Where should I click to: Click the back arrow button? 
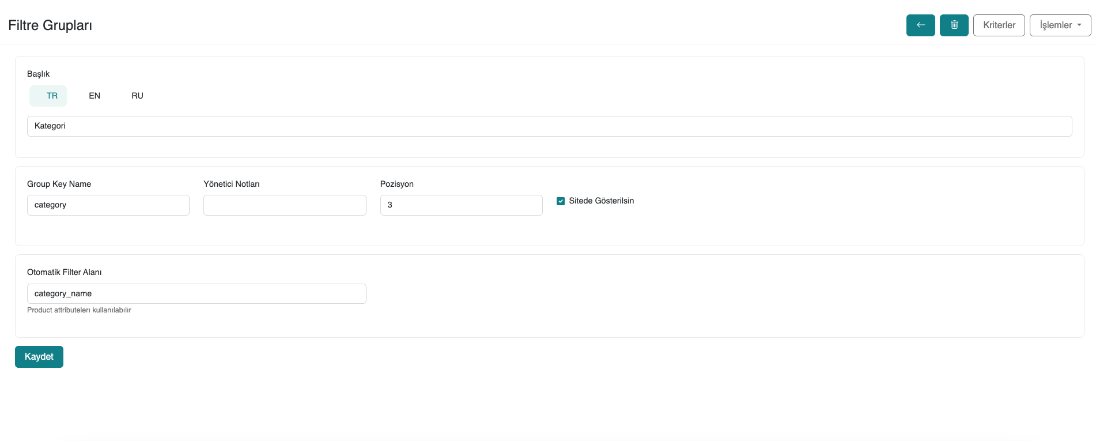coord(920,25)
